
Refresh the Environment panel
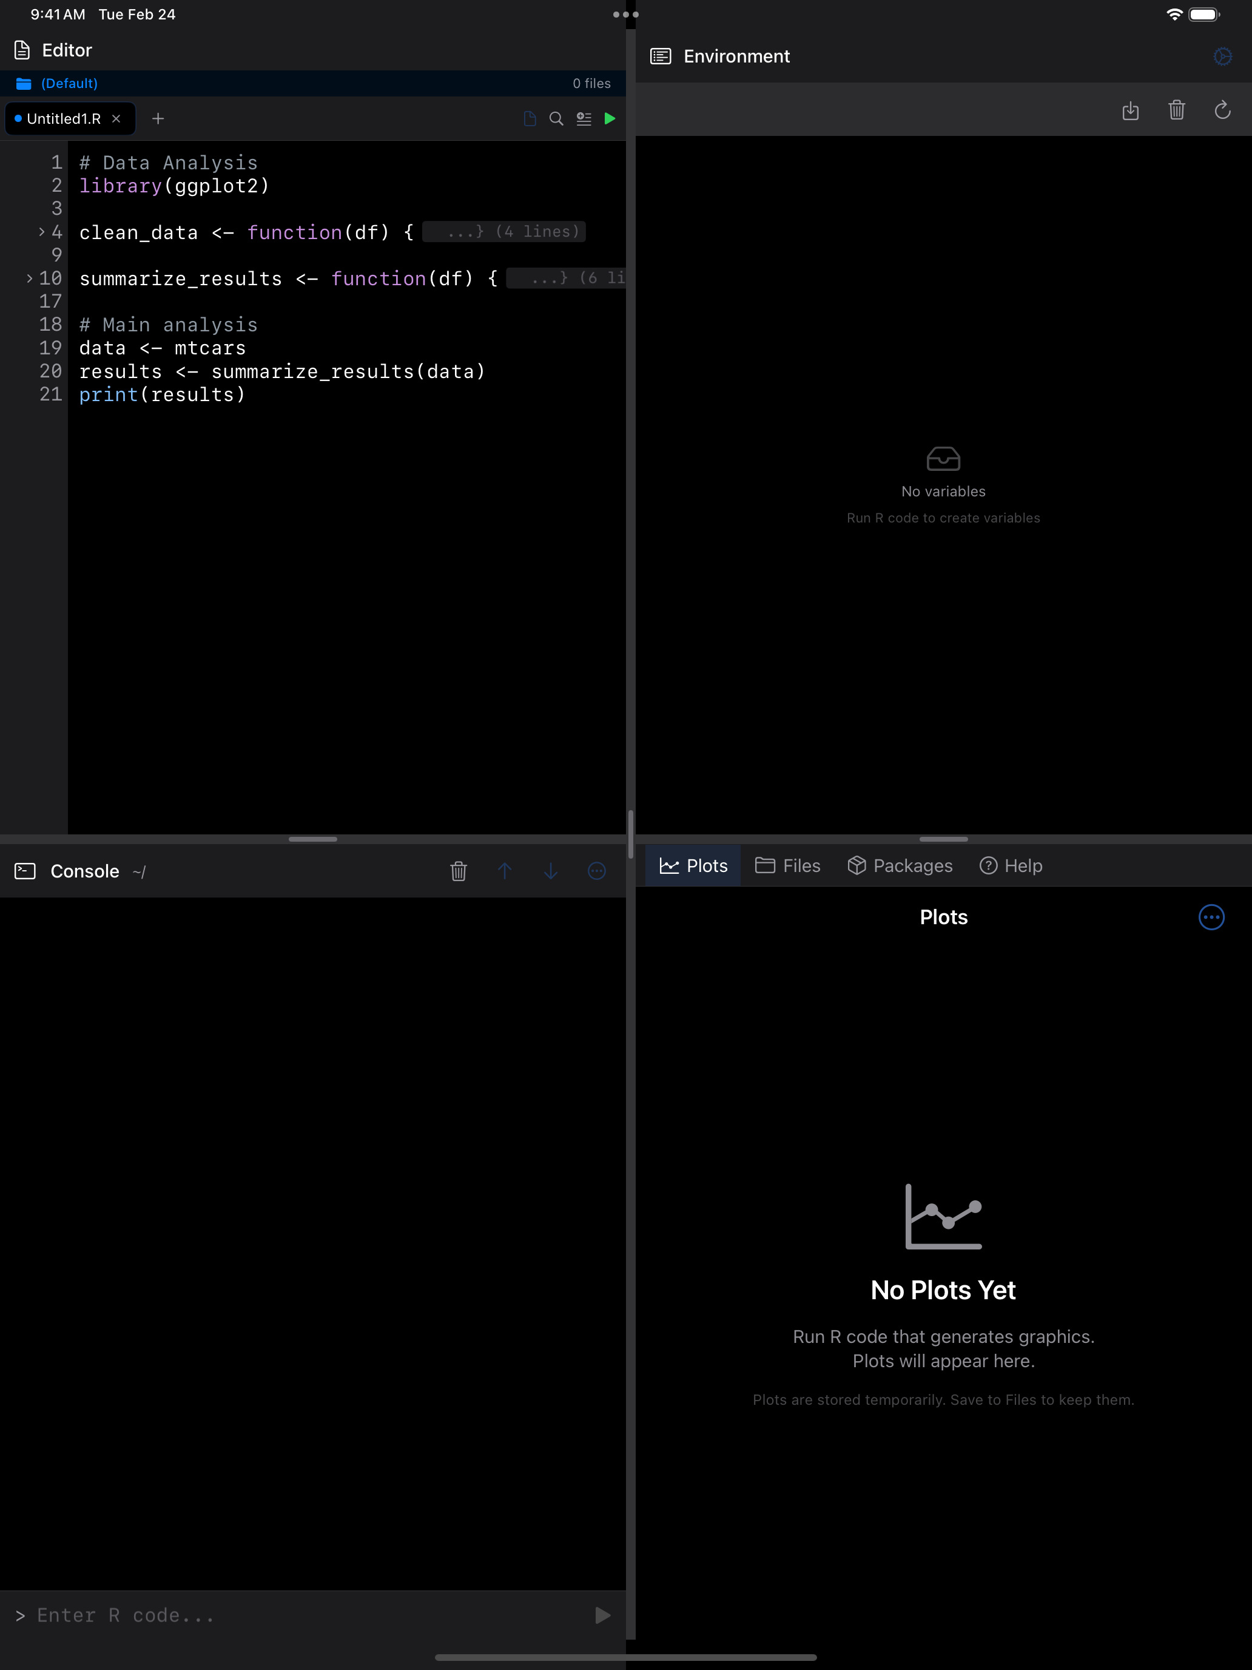[x=1223, y=111]
